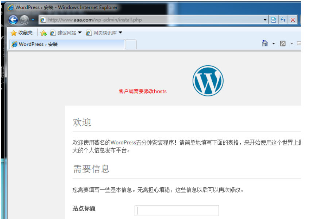Expand the 网页快讯库 dropdown arrow
This screenshot has height=221, width=309.
[120, 33]
